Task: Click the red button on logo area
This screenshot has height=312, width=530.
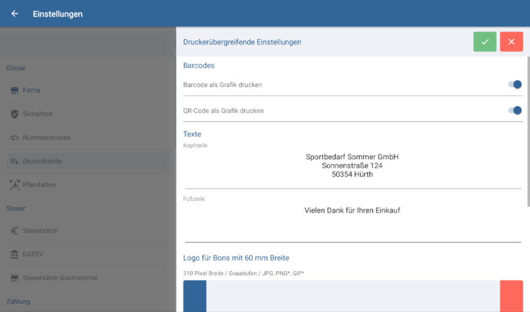Action: 511,296
